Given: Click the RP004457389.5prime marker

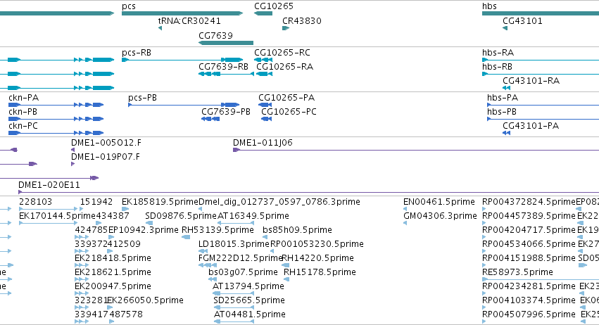Looking at the screenshot, I should pyautogui.click(x=484, y=223).
